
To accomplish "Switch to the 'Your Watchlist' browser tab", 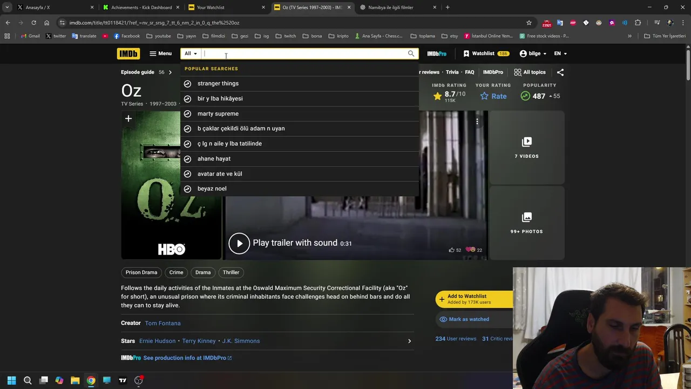I will (x=227, y=8).
